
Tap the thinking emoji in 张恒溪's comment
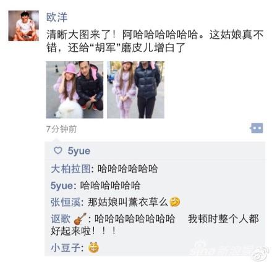tap(175, 202)
